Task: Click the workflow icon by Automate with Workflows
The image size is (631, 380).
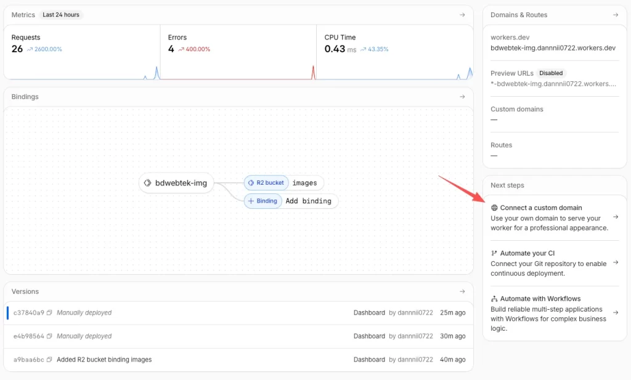Action: pos(494,299)
